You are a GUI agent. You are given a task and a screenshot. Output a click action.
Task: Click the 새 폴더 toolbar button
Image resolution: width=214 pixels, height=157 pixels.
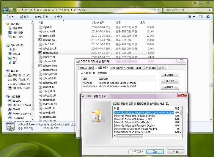[58, 17]
